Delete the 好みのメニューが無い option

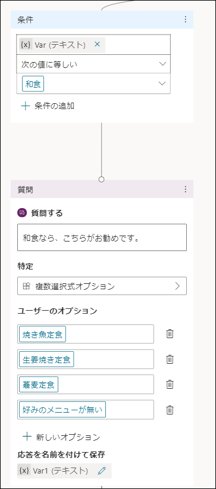pos(170,410)
